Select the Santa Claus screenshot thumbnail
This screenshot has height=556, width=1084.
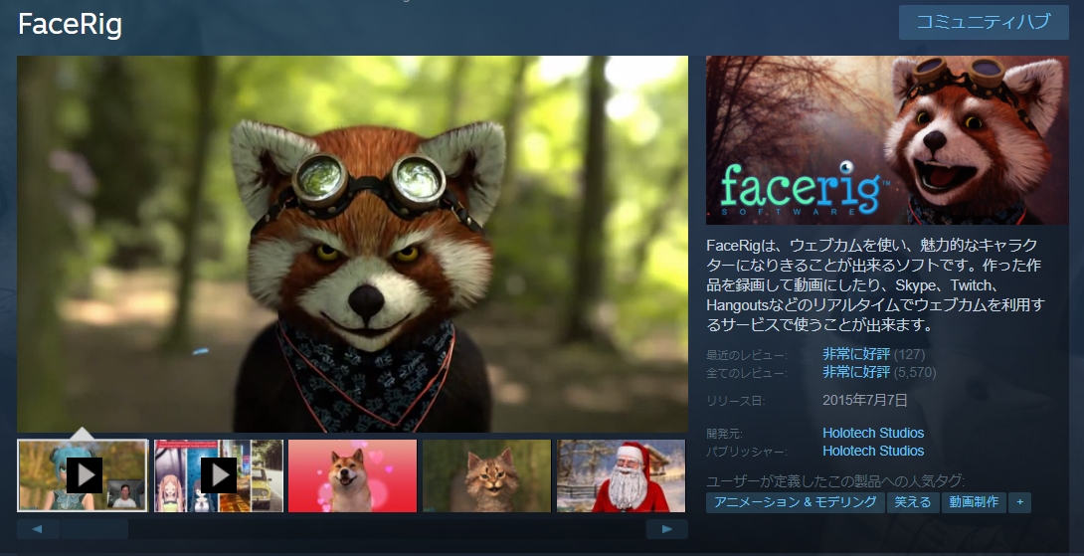pos(621,475)
